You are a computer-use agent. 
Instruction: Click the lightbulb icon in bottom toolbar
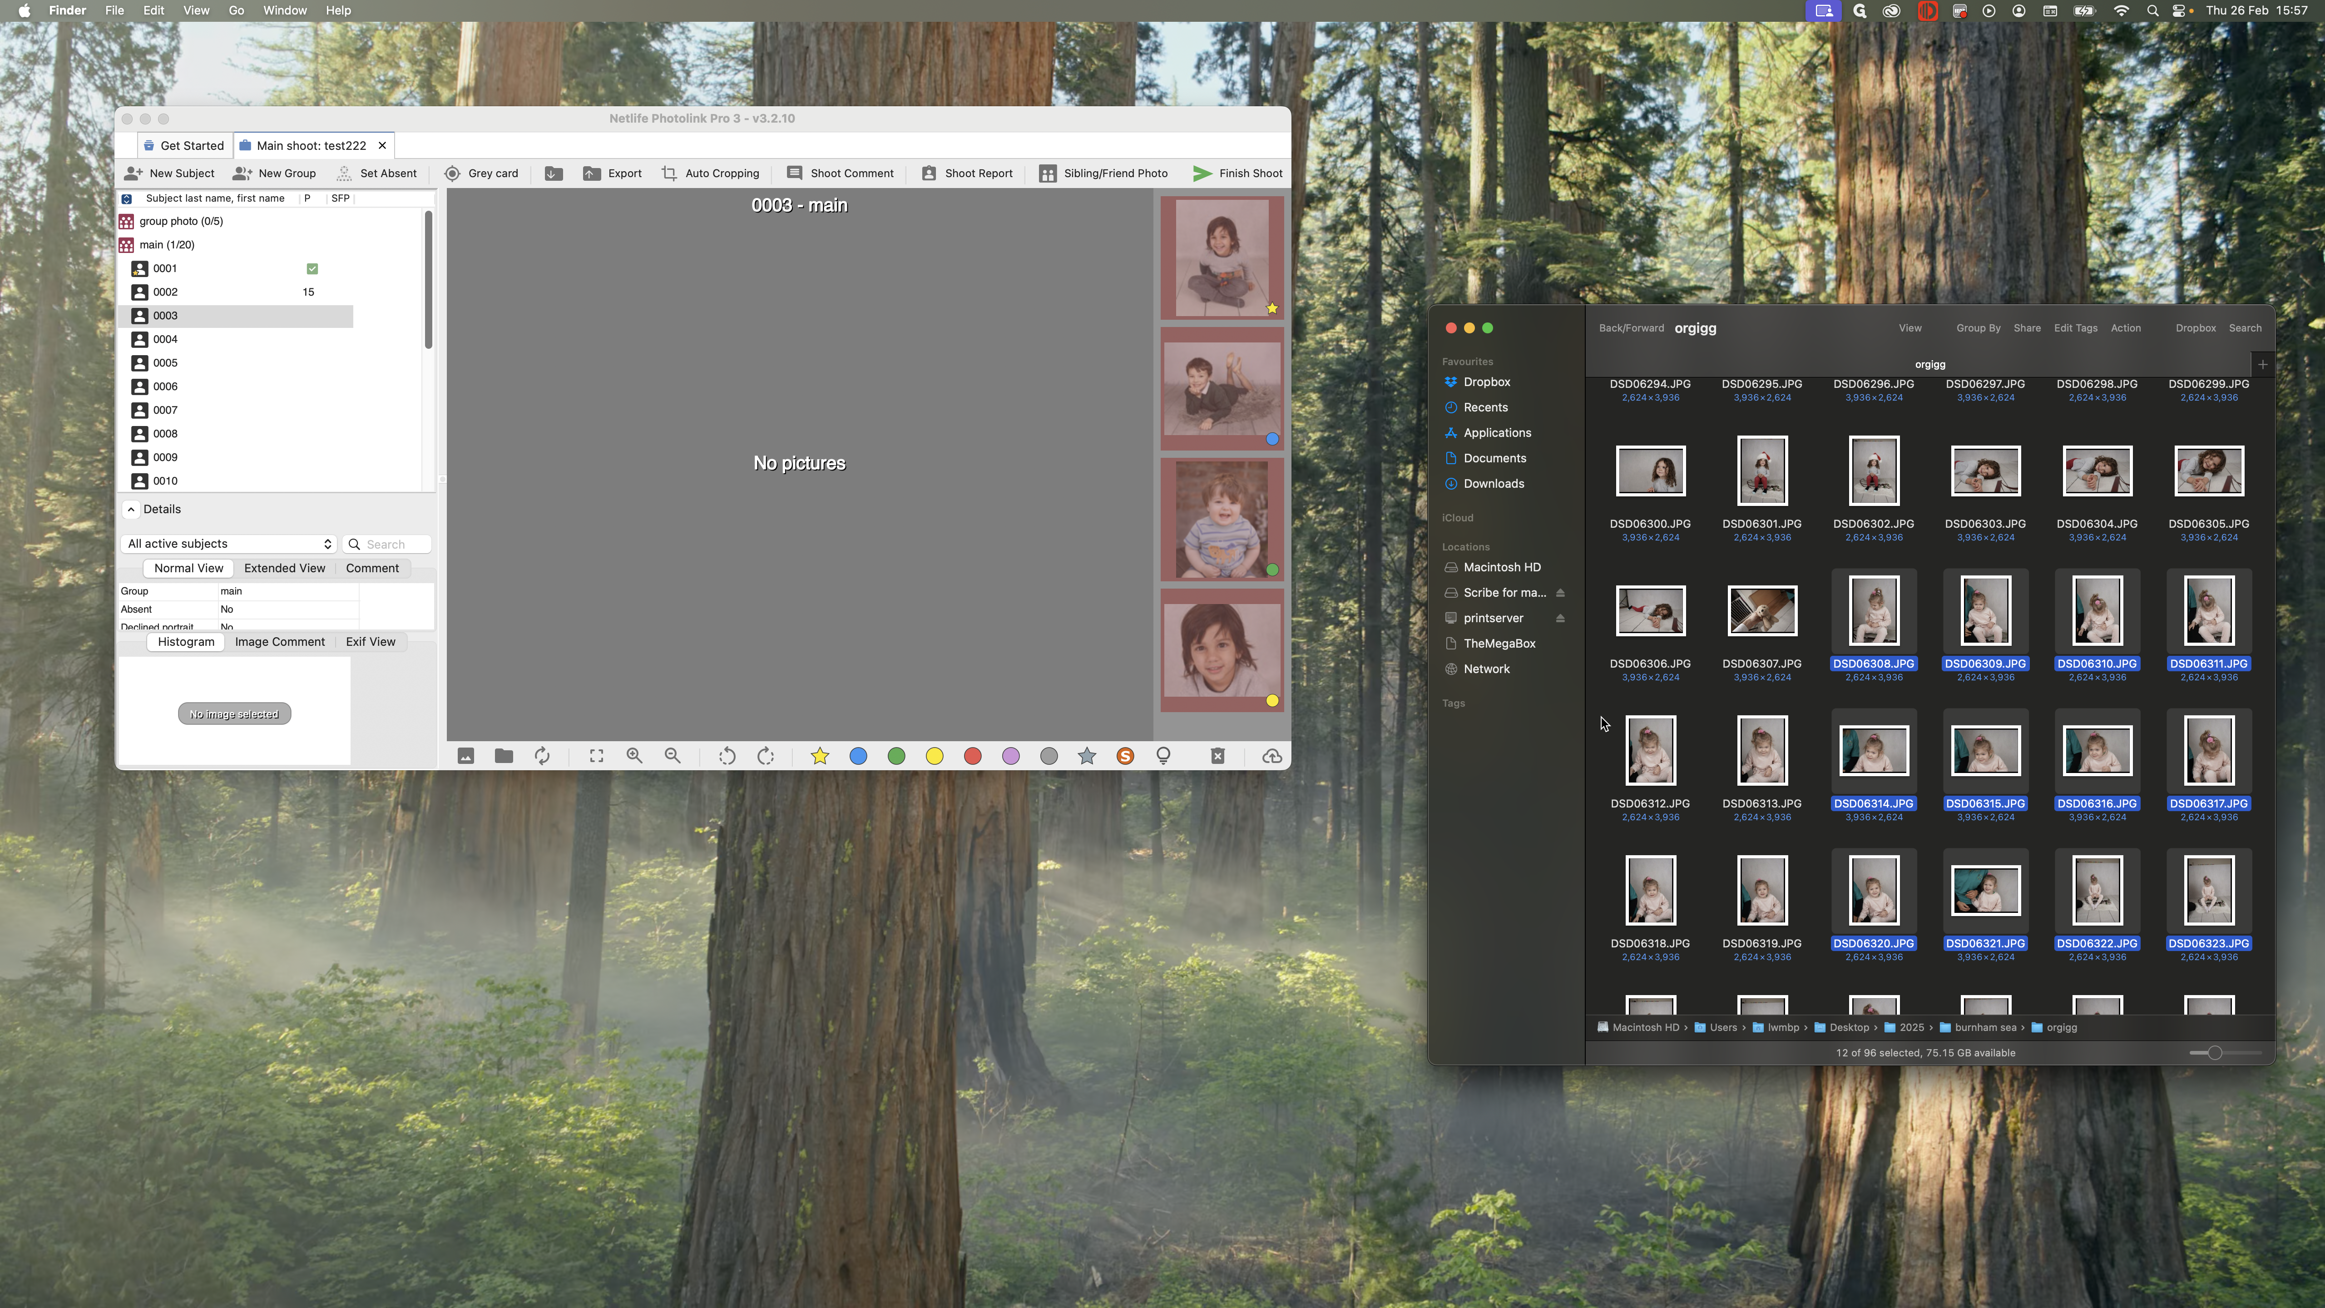click(1163, 757)
